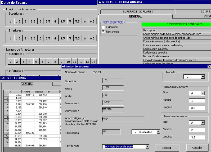Click the DESCRIPCIONES GENERALES green header
Viewport: 211px width, 152px height.
point(176,24)
